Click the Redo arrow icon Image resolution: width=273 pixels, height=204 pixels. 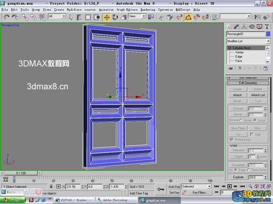pyautogui.click(x=15, y=17)
